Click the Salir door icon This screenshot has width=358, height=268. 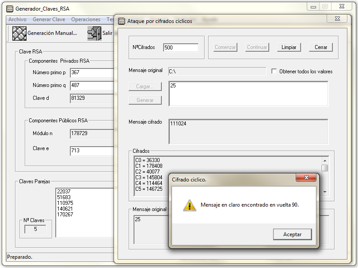[94, 33]
